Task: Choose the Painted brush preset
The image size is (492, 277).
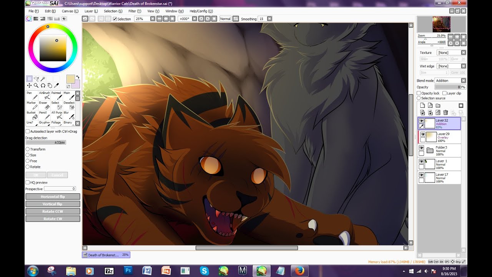Action: [57, 95]
